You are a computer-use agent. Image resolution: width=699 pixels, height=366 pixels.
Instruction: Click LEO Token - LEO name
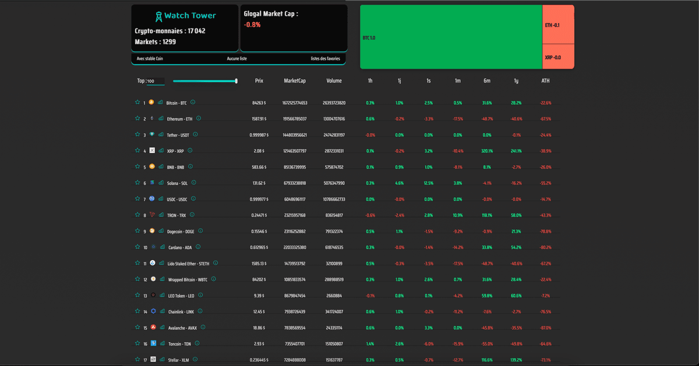181,296
